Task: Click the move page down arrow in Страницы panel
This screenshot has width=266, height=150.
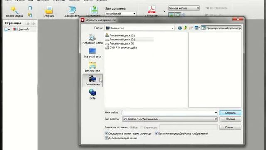Action: coord(34,23)
